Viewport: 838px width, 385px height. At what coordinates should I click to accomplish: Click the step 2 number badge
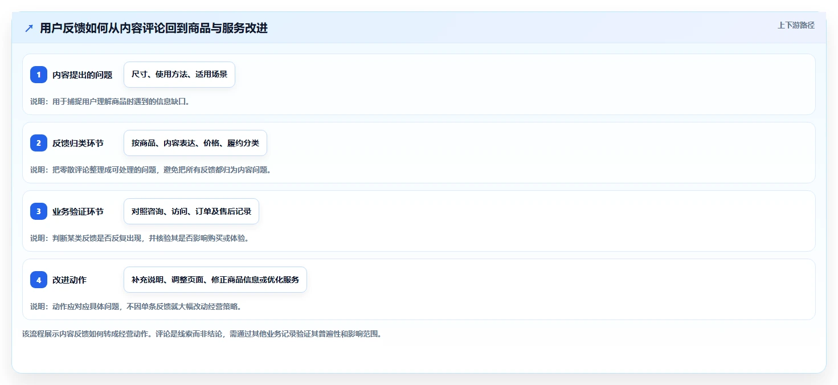click(x=39, y=143)
